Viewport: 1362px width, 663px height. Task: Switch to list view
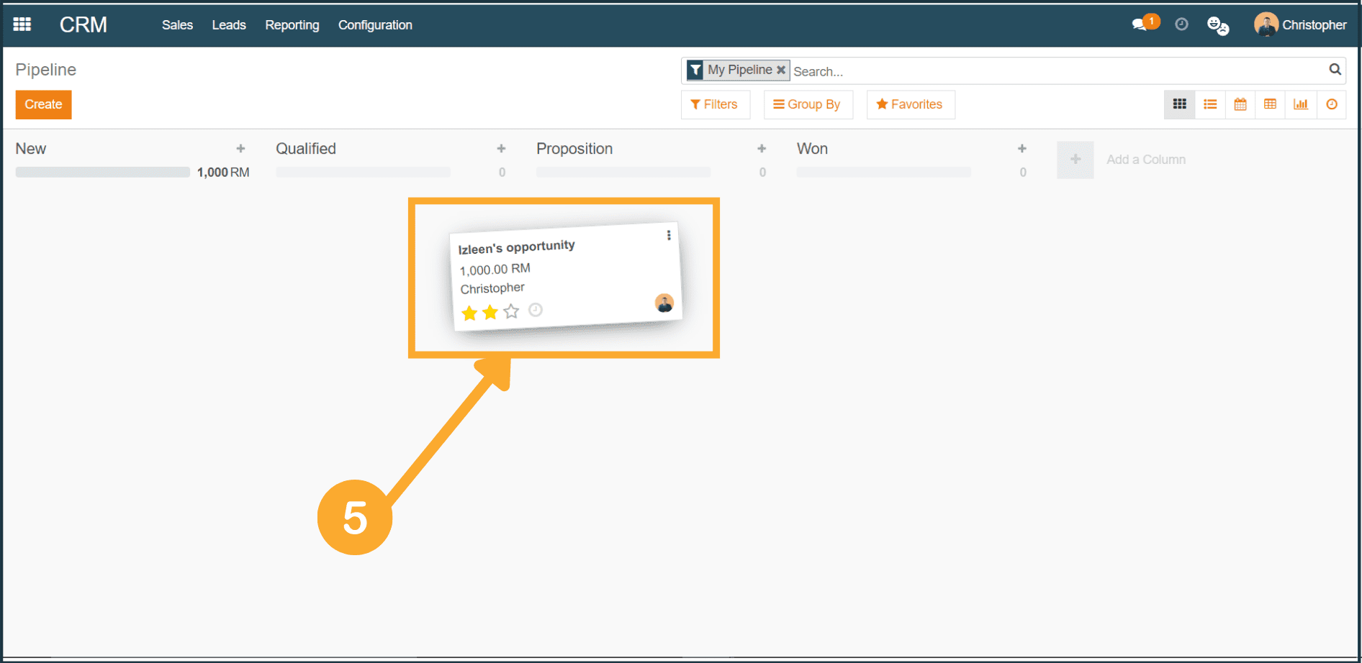(1210, 105)
